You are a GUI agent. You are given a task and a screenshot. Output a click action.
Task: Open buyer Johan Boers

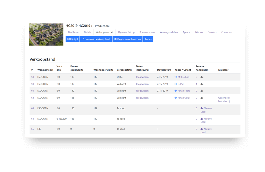(184, 91)
